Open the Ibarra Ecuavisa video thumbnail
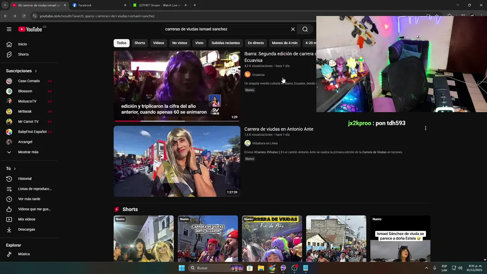The height and width of the screenshot is (274, 487). tap(177, 86)
